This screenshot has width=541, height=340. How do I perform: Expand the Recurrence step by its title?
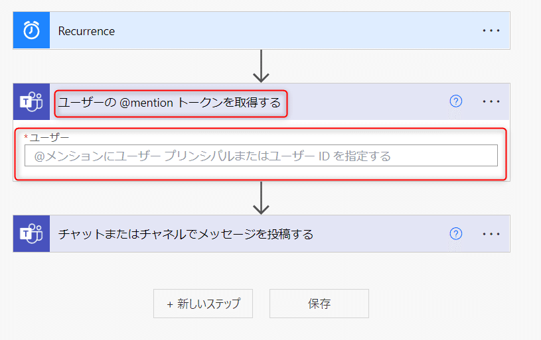click(x=86, y=31)
